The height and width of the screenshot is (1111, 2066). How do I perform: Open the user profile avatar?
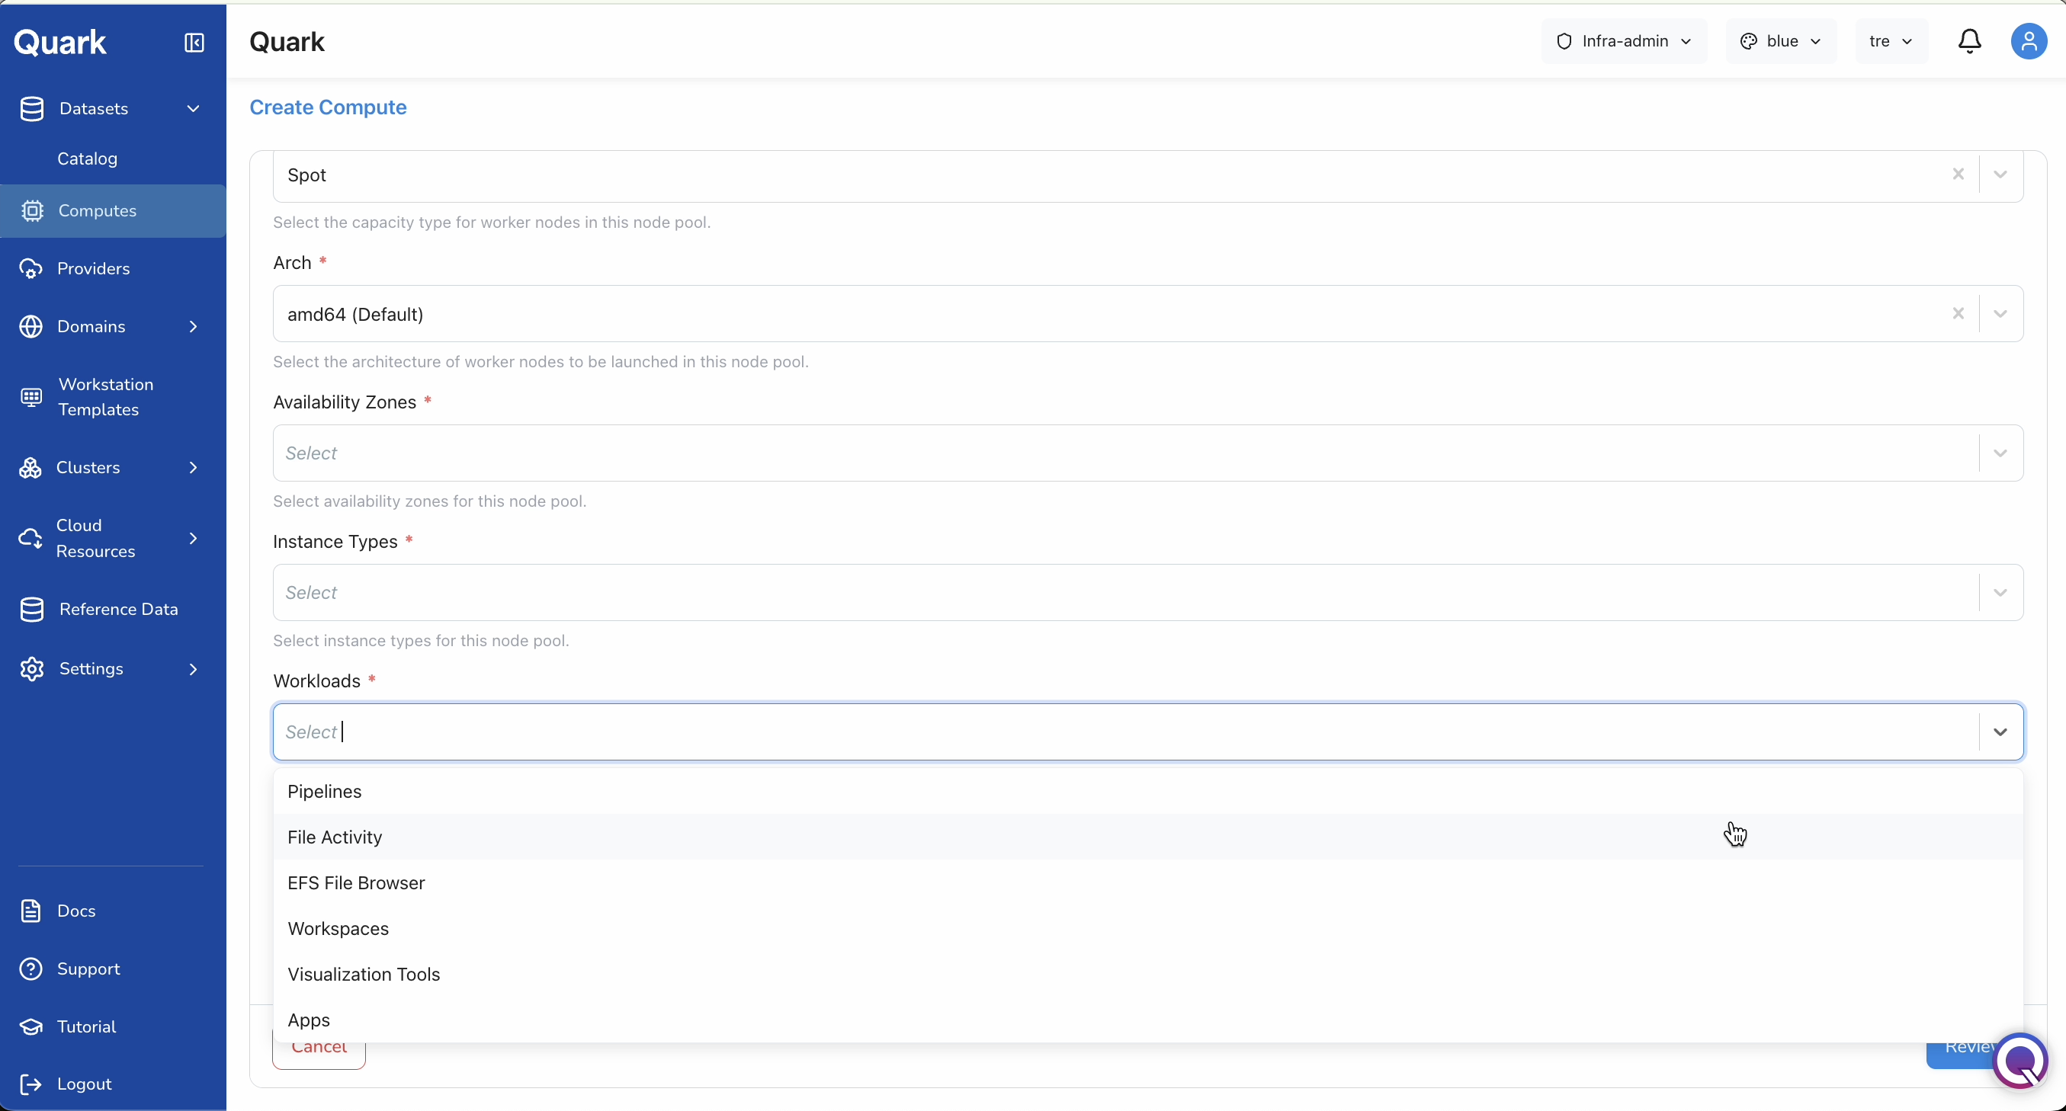[2029, 41]
